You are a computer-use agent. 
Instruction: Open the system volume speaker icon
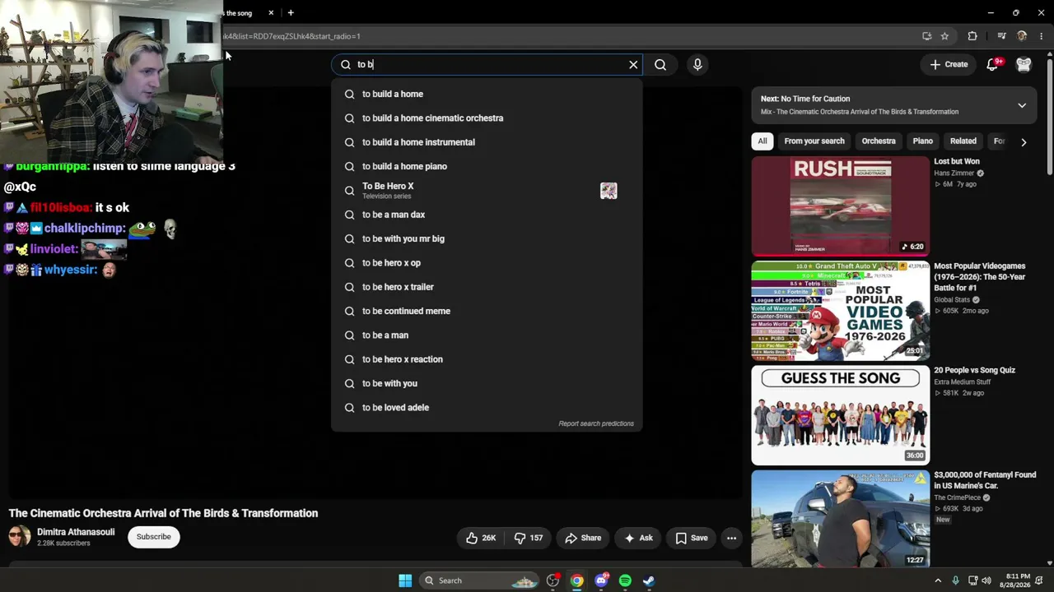coord(986,580)
